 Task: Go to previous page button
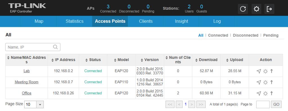(x=179, y=104)
